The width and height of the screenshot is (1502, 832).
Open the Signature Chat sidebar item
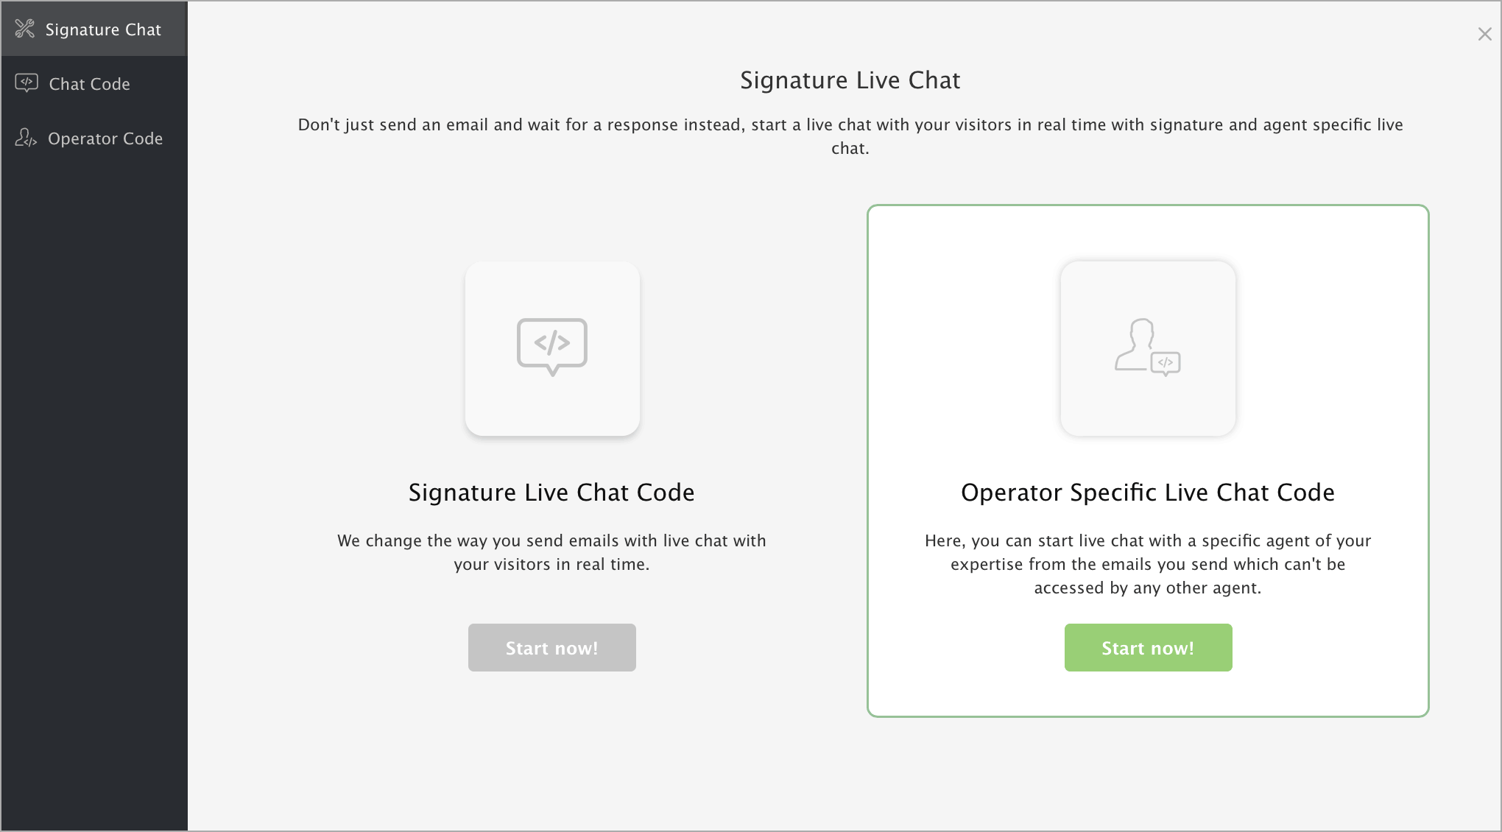(94, 29)
